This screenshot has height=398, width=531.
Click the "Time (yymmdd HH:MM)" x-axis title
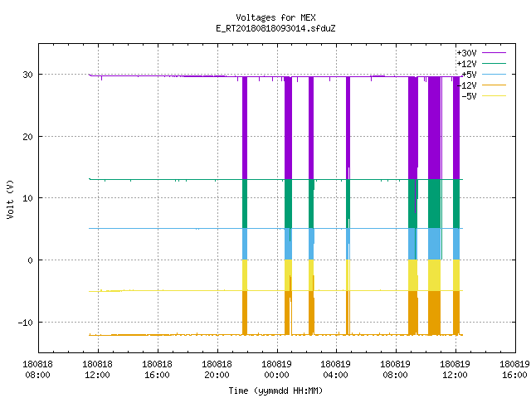coord(275,391)
